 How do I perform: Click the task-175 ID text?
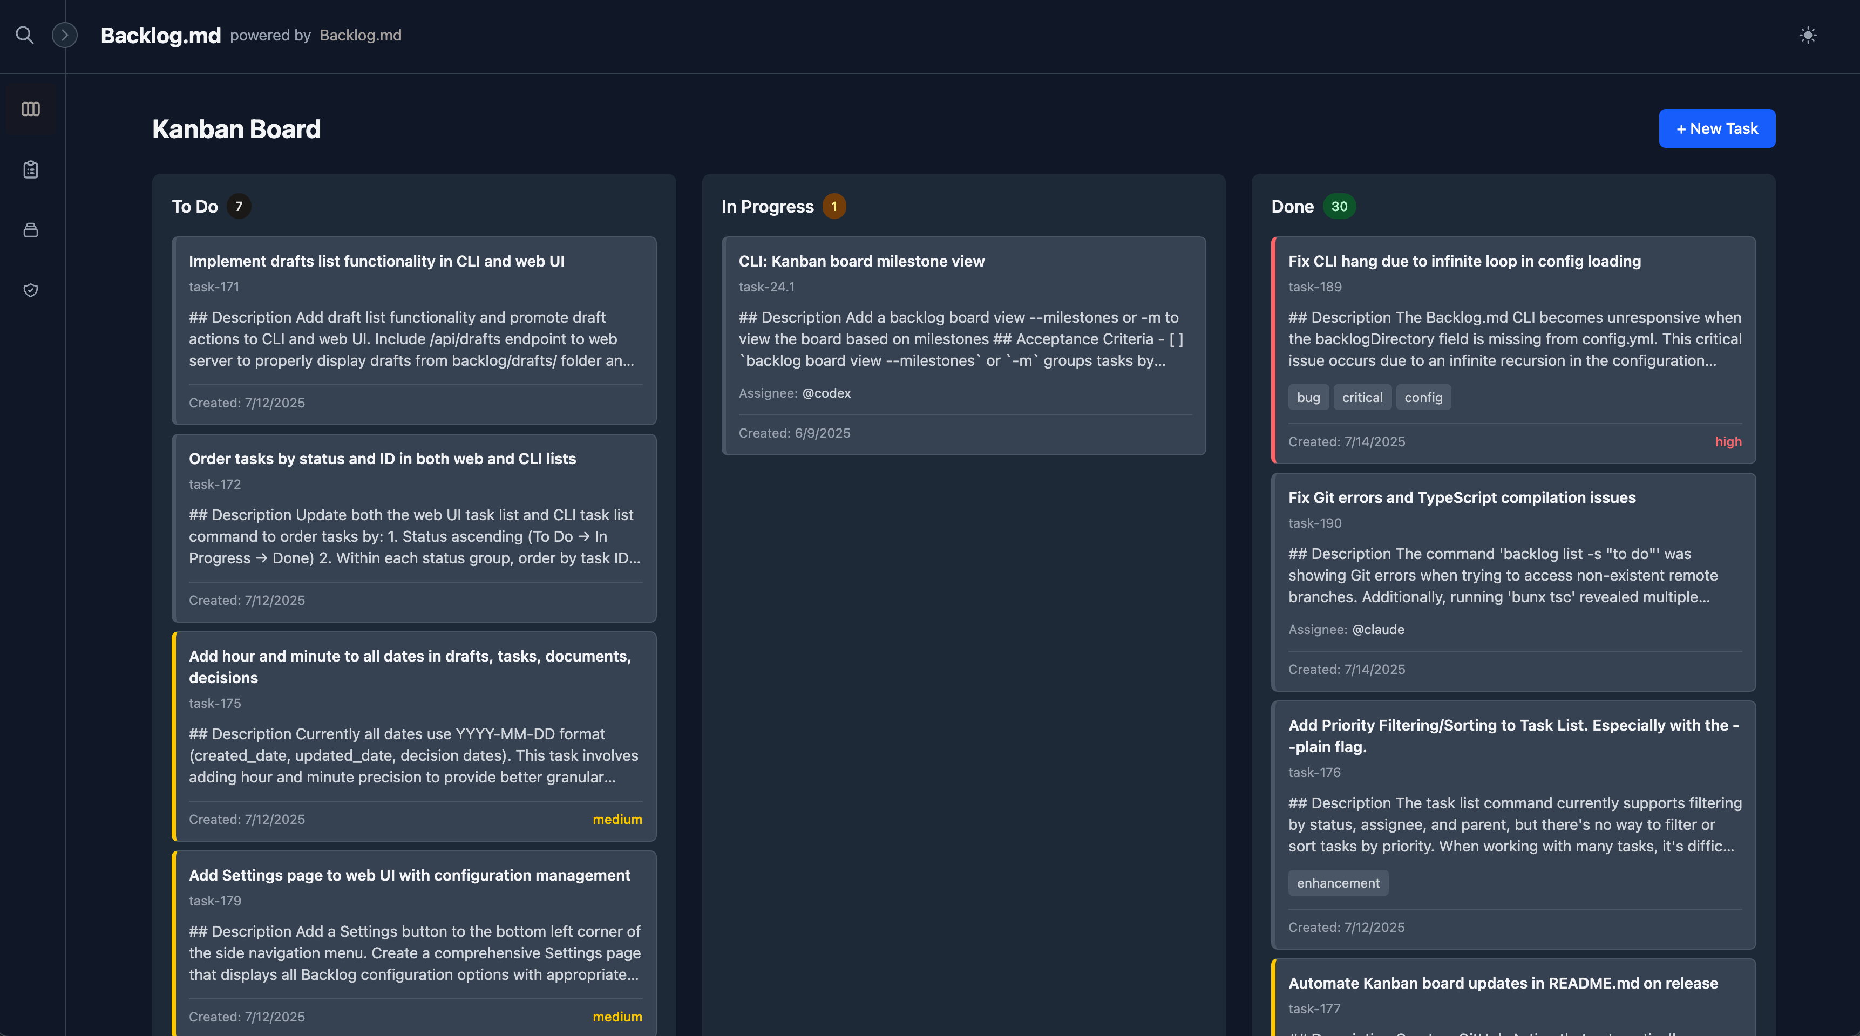point(214,703)
